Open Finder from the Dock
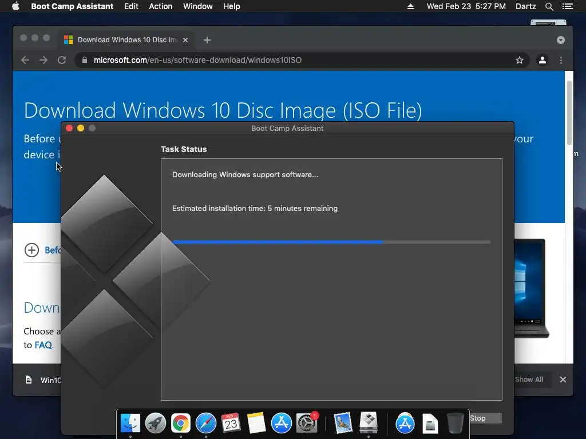 point(130,423)
